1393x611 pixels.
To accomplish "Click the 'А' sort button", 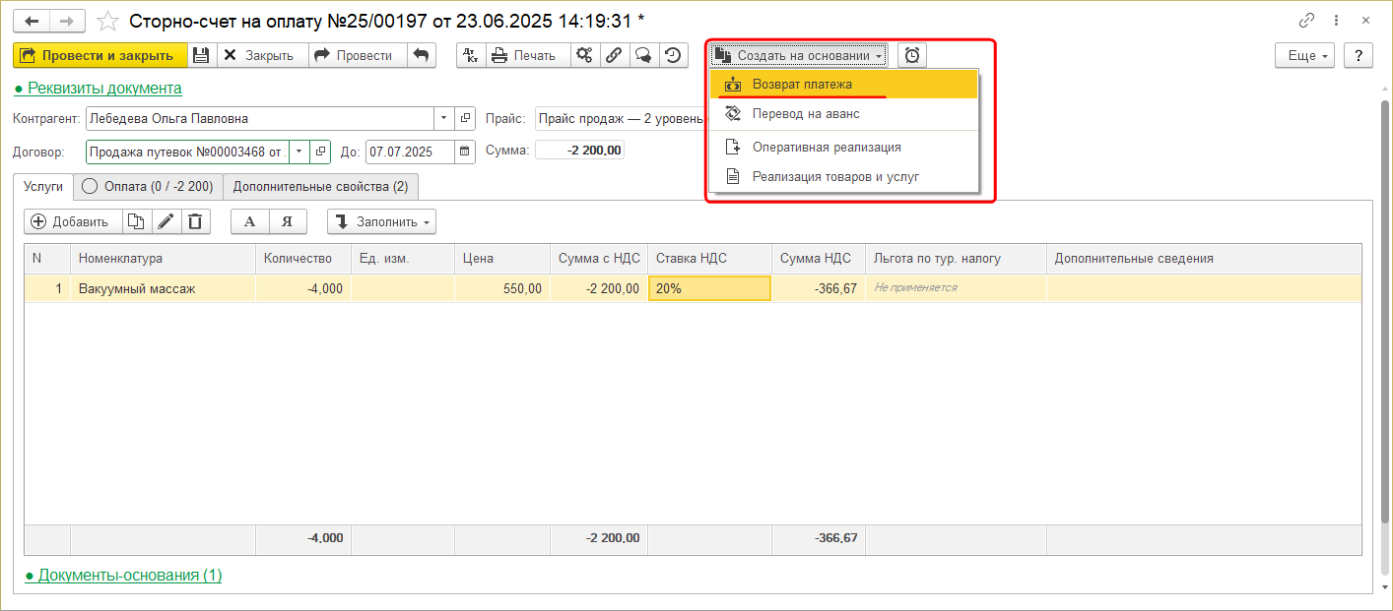I will pyautogui.click(x=249, y=221).
